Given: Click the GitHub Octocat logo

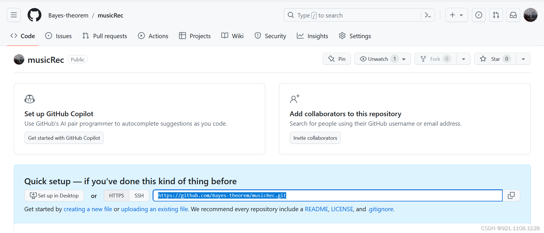Looking at the screenshot, I should pos(34,15).
